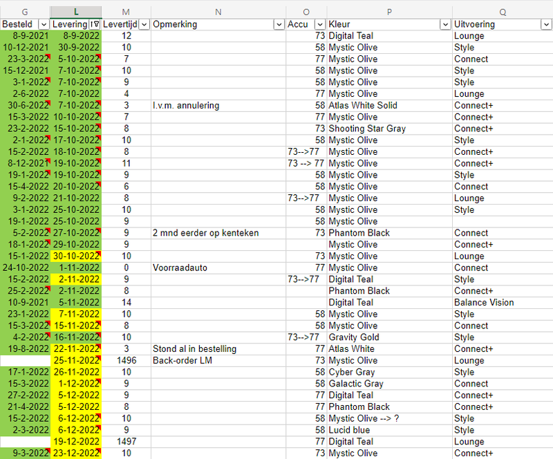This screenshot has height=459, width=553.
Task: Select Levertijd cell with value 0
Action: click(x=126, y=268)
